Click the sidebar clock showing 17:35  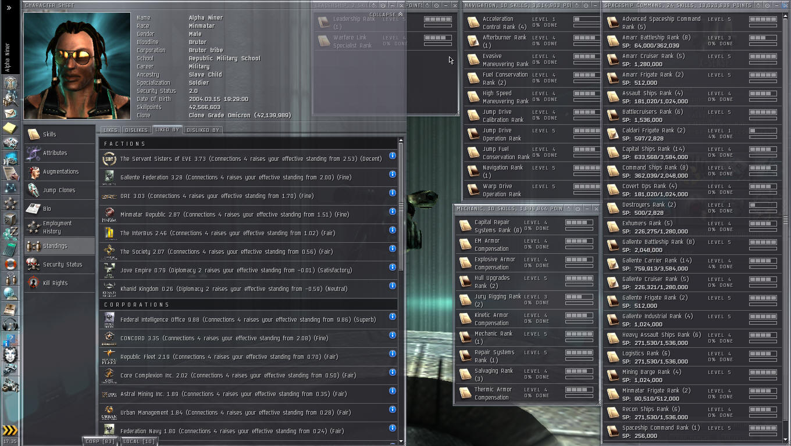[x=10, y=442]
